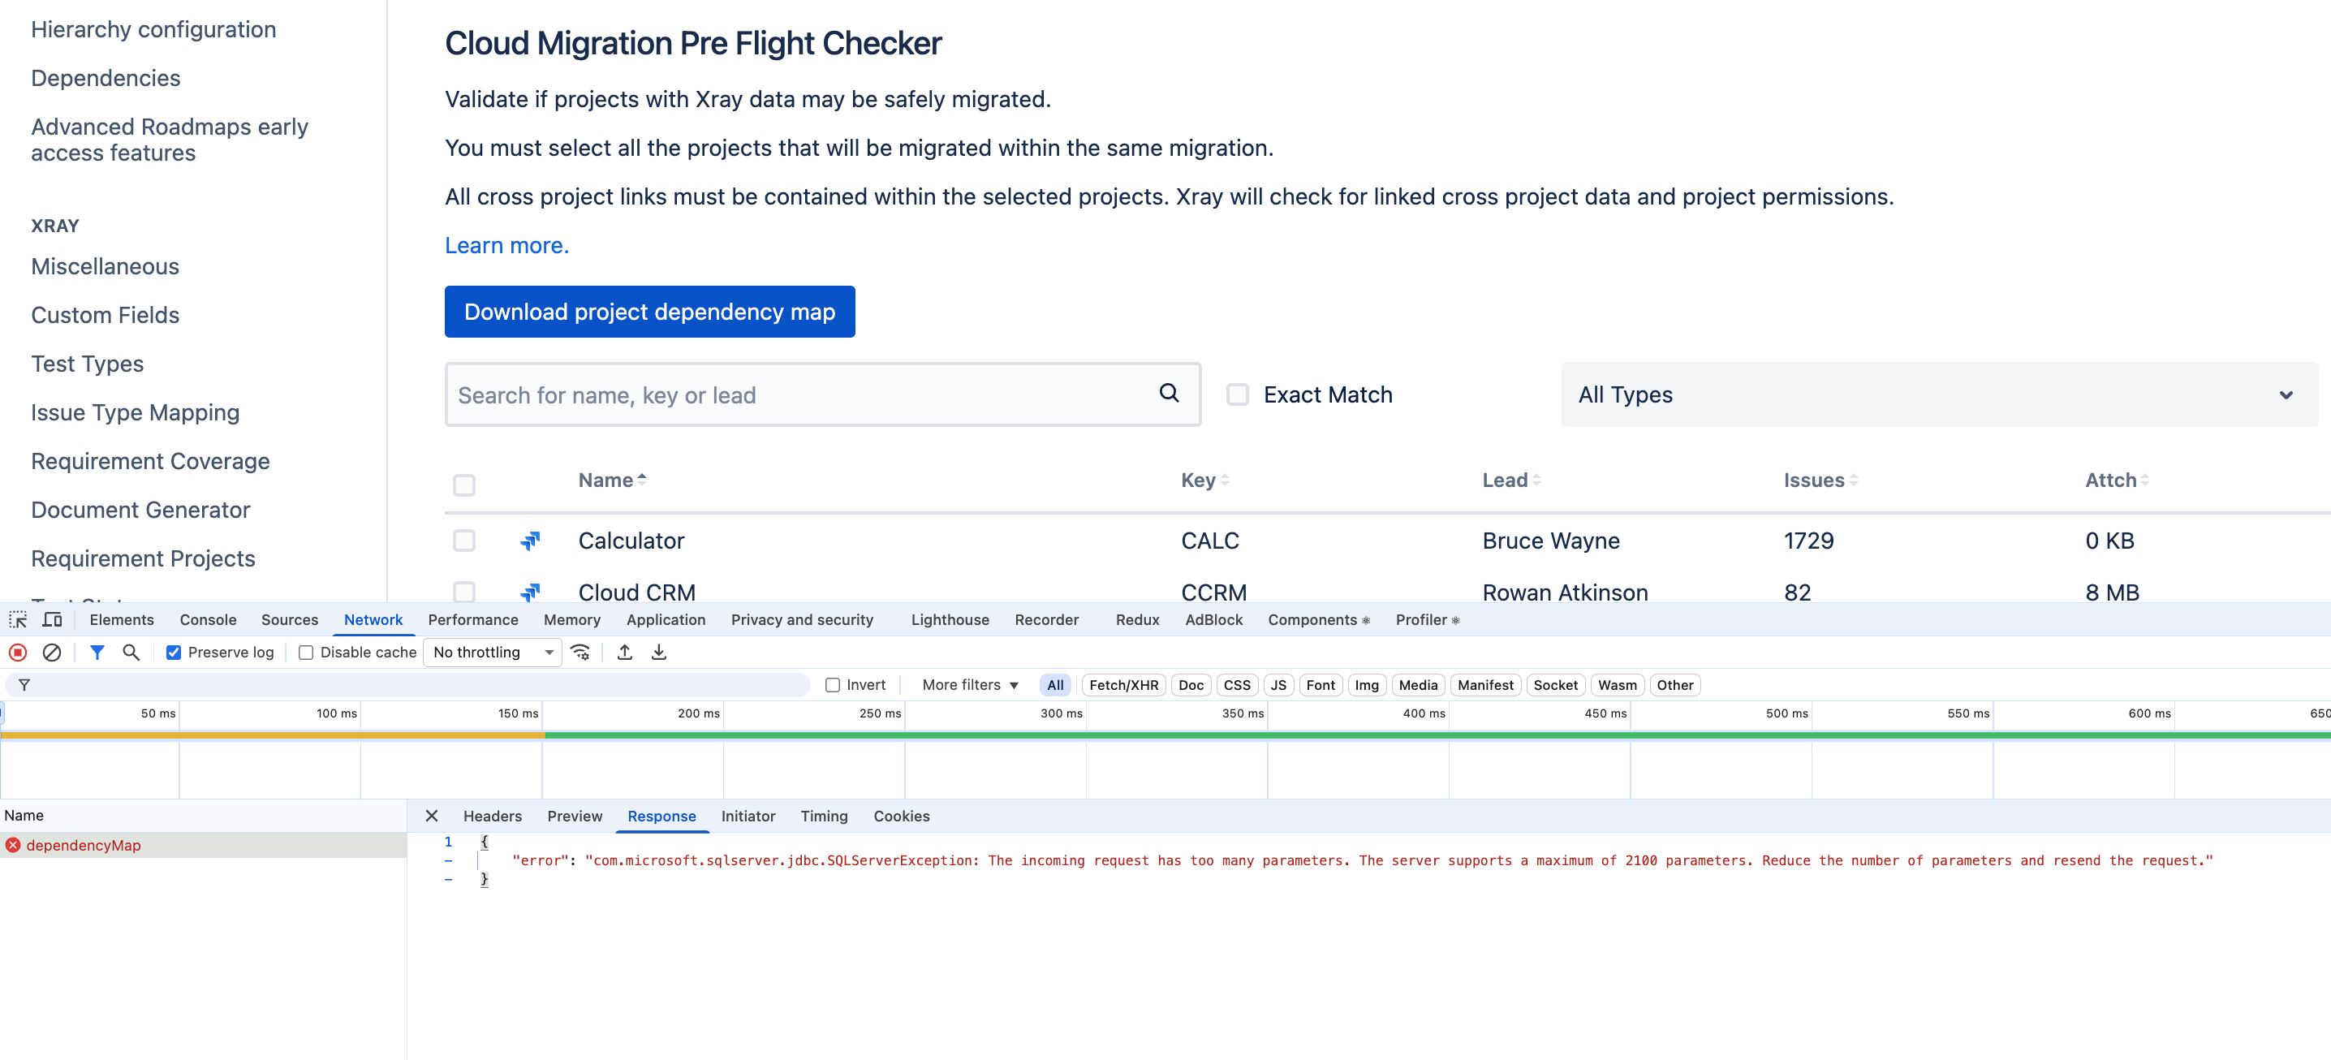This screenshot has width=2331, height=1060.
Task: Open the DevTools network search magnifier
Action: [131, 652]
